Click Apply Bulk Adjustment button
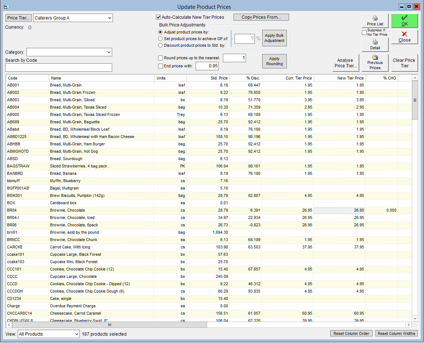Image resolution: width=424 pixels, height=343 pixels. [274, 38]
